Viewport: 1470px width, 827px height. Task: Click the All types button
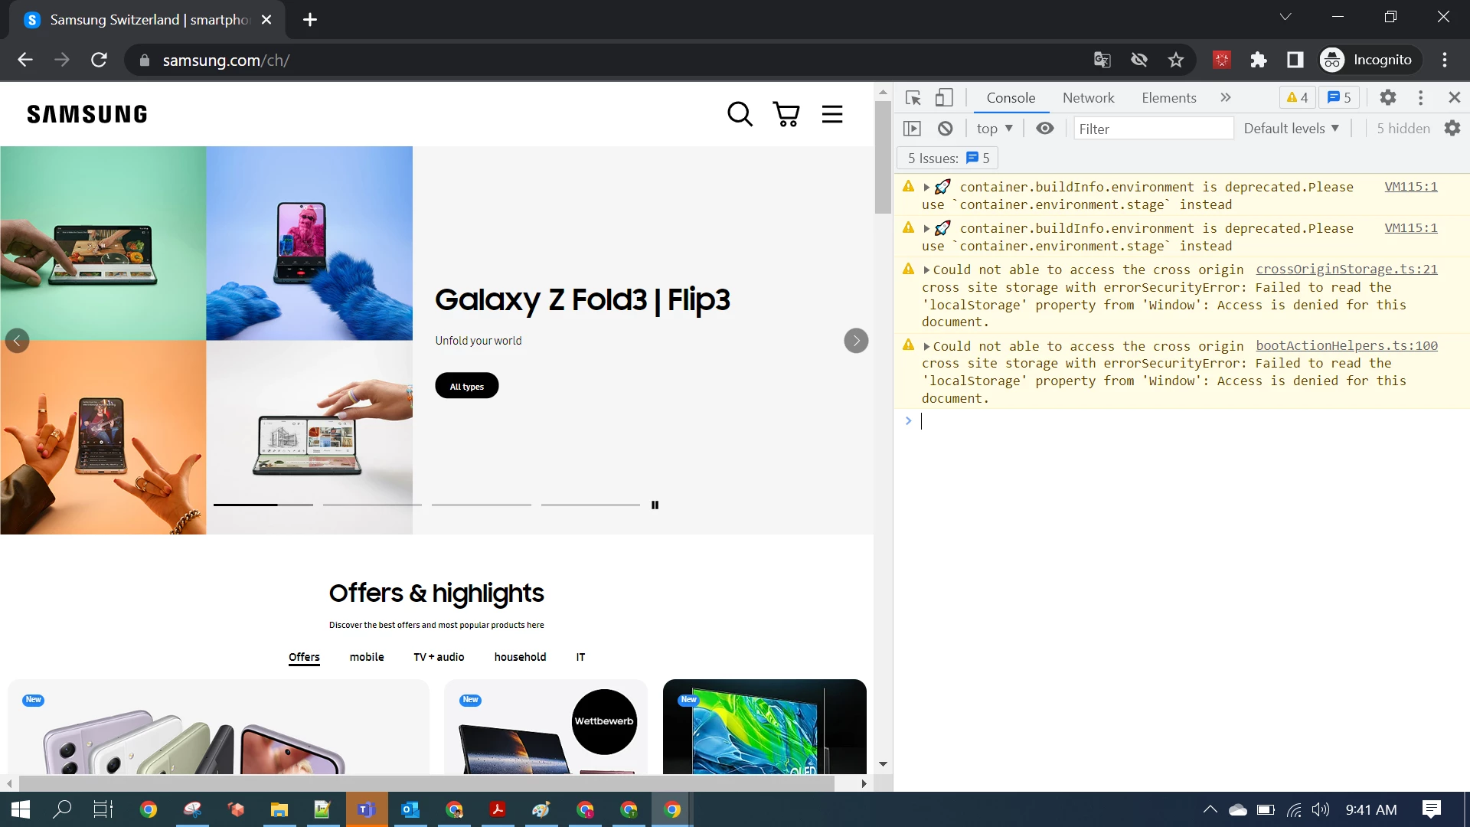pyautogui.click(x=467, y=386)
